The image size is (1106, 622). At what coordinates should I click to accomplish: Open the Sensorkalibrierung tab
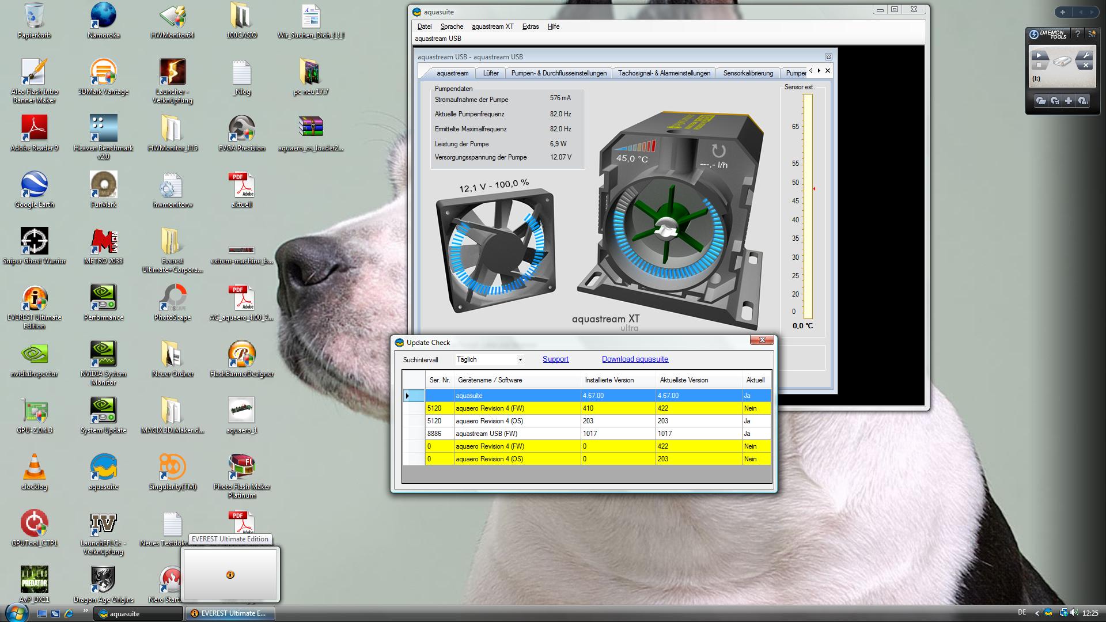point(748,73)
